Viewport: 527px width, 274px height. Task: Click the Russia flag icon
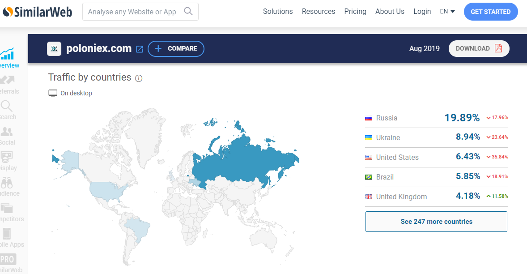369,118
